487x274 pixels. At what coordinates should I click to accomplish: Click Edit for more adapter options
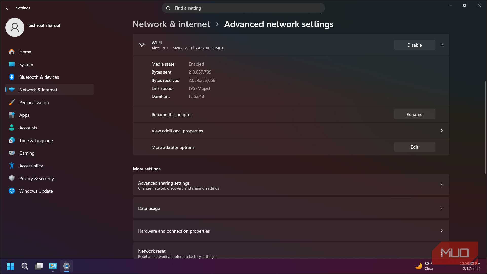point(415,147)
